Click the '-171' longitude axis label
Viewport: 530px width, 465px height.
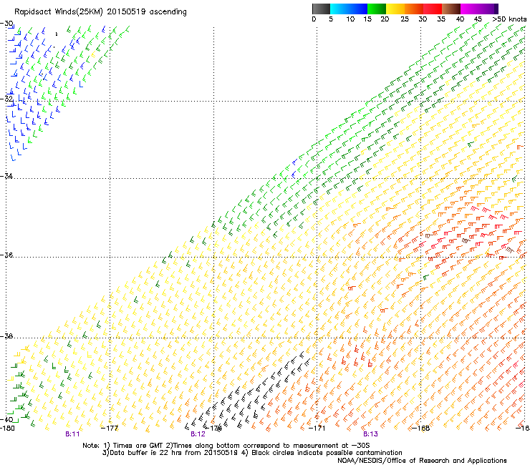pyautogui.click(x=317, y=429)
